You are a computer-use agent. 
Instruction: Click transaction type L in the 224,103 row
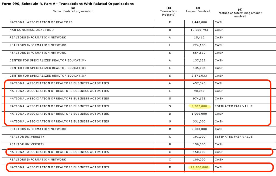[170, 45]
